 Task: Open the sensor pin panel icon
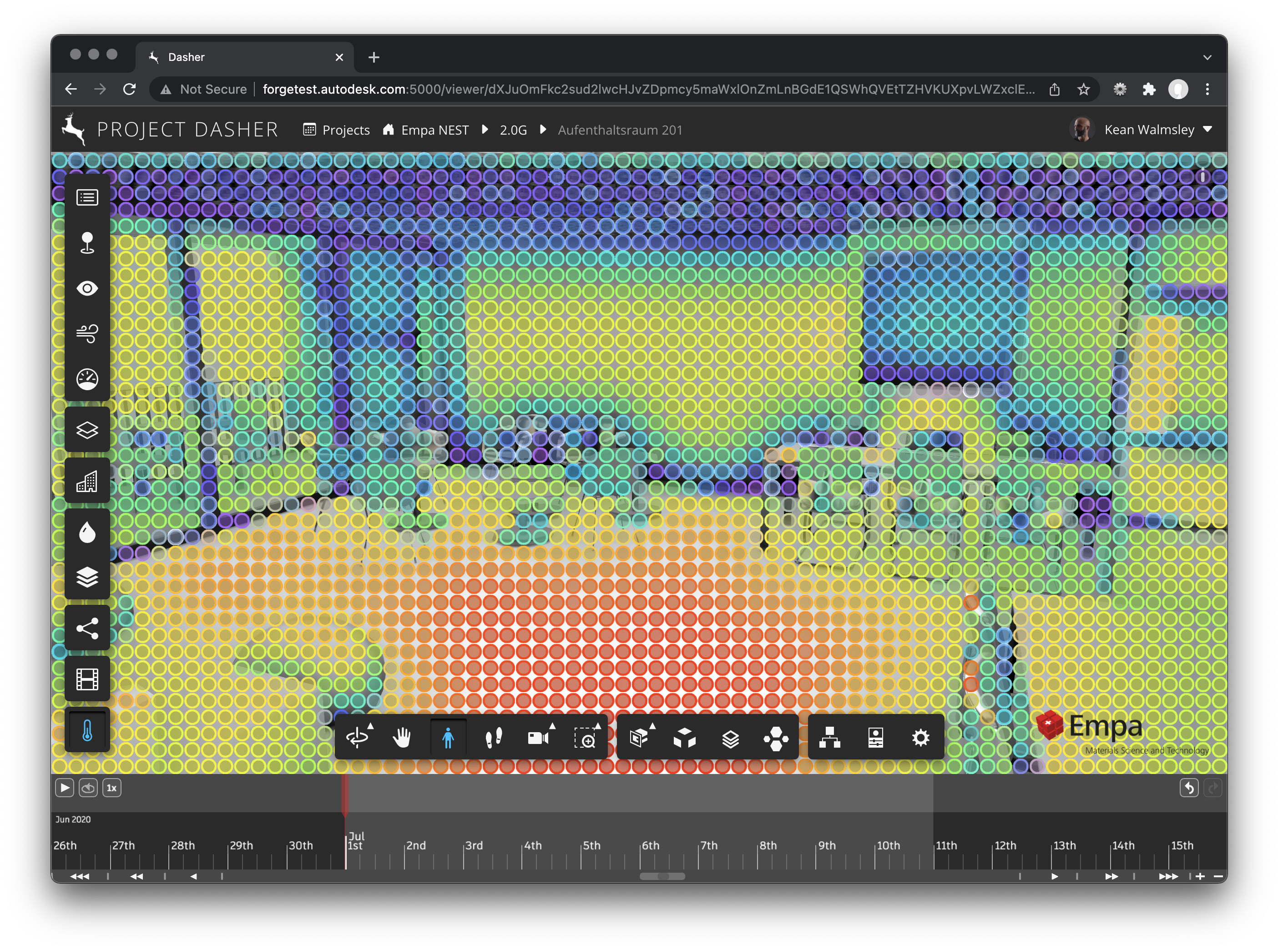(87, 243)
